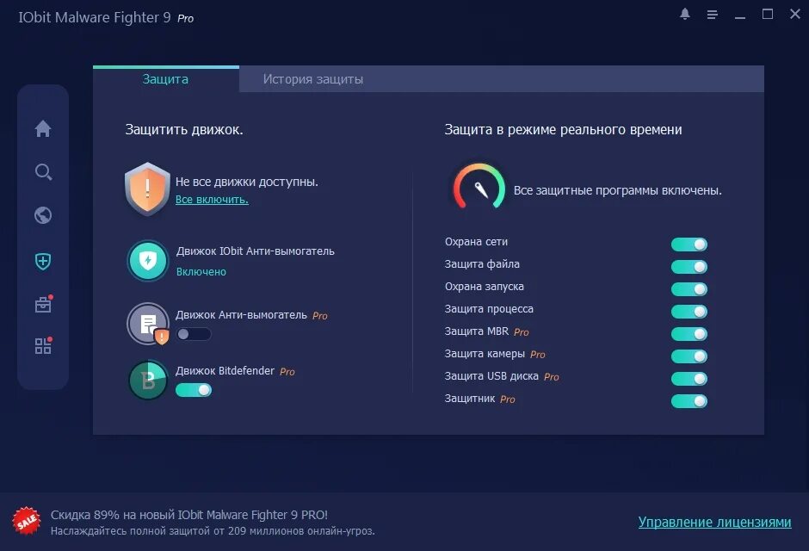Enable the Движок Анти-вымогатель Pro toggle
Image resolution: width=809 pixels, height=551 pixels.
194,334
